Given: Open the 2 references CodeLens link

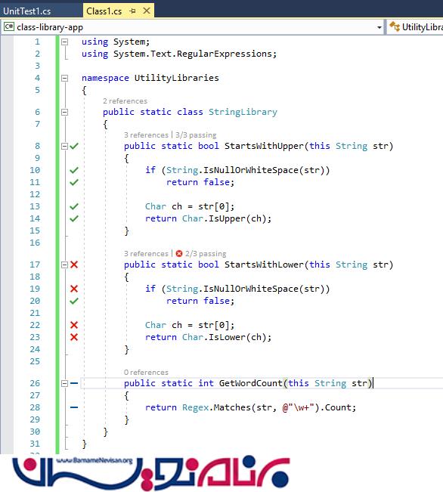Looking at the screenshot, I should 125,101.
